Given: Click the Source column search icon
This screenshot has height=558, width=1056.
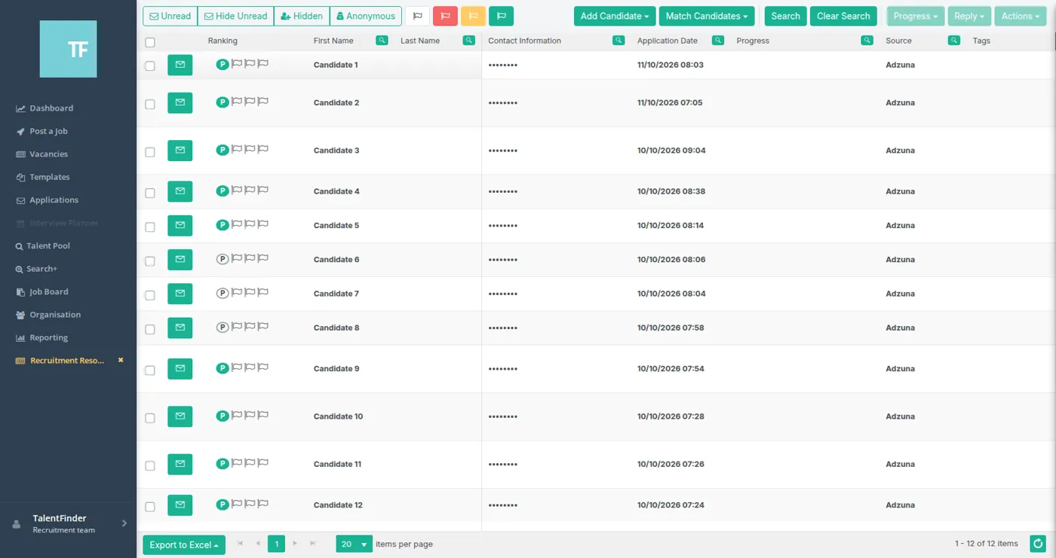Looking at the screenshot, I should (x=954, y=40).
